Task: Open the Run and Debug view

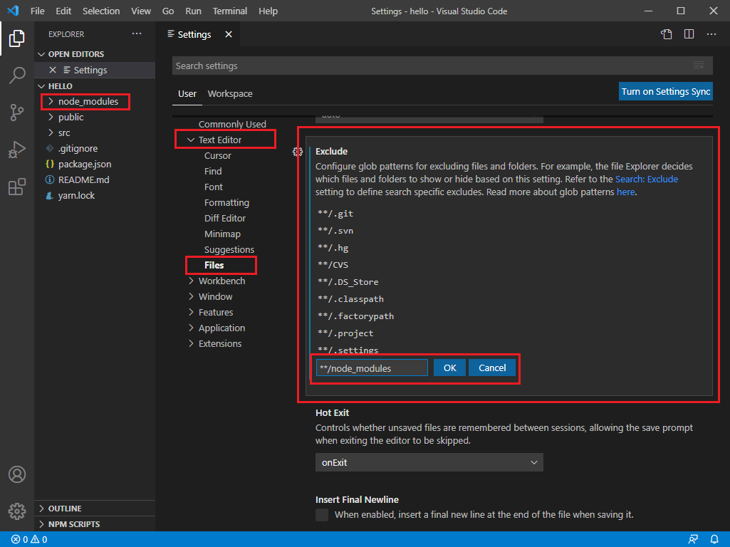Action: (x=17, y=150)
